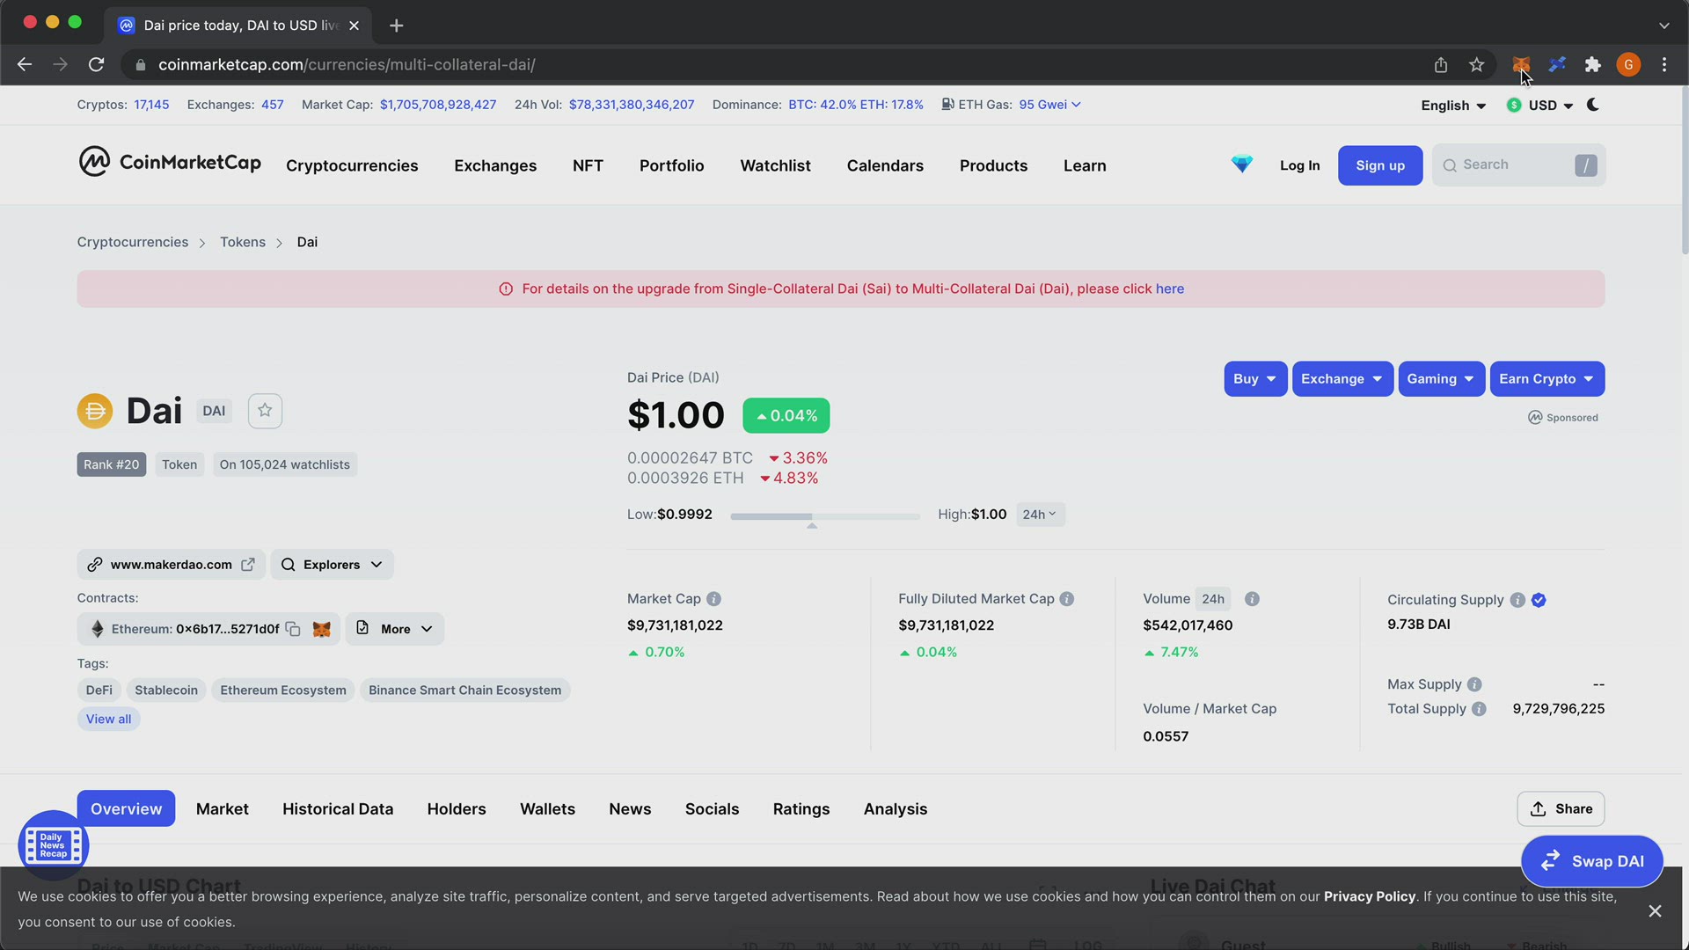Open the Daily News Recap widget
This screenshot has width=1689, height=950.
click(x=54, y=845)
